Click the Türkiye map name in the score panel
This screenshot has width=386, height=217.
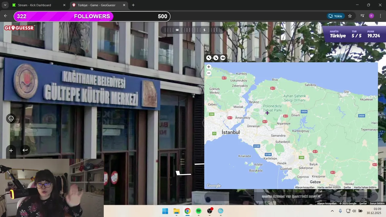(x=338, y=36)
